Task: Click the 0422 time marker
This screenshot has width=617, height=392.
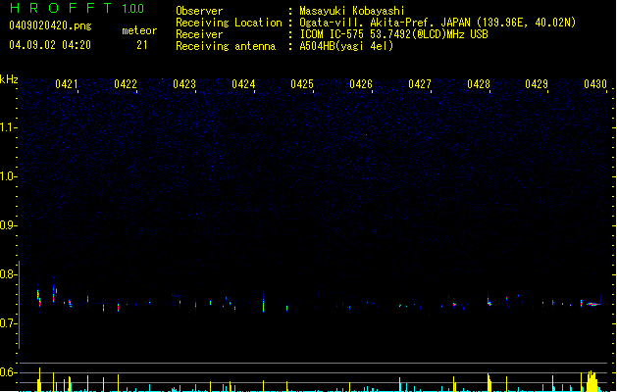Action: tap(126, 84)
